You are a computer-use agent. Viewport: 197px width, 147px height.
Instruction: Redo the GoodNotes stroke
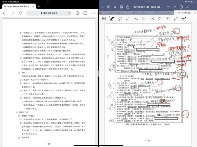pyautogui.click(x=175, y=7)
